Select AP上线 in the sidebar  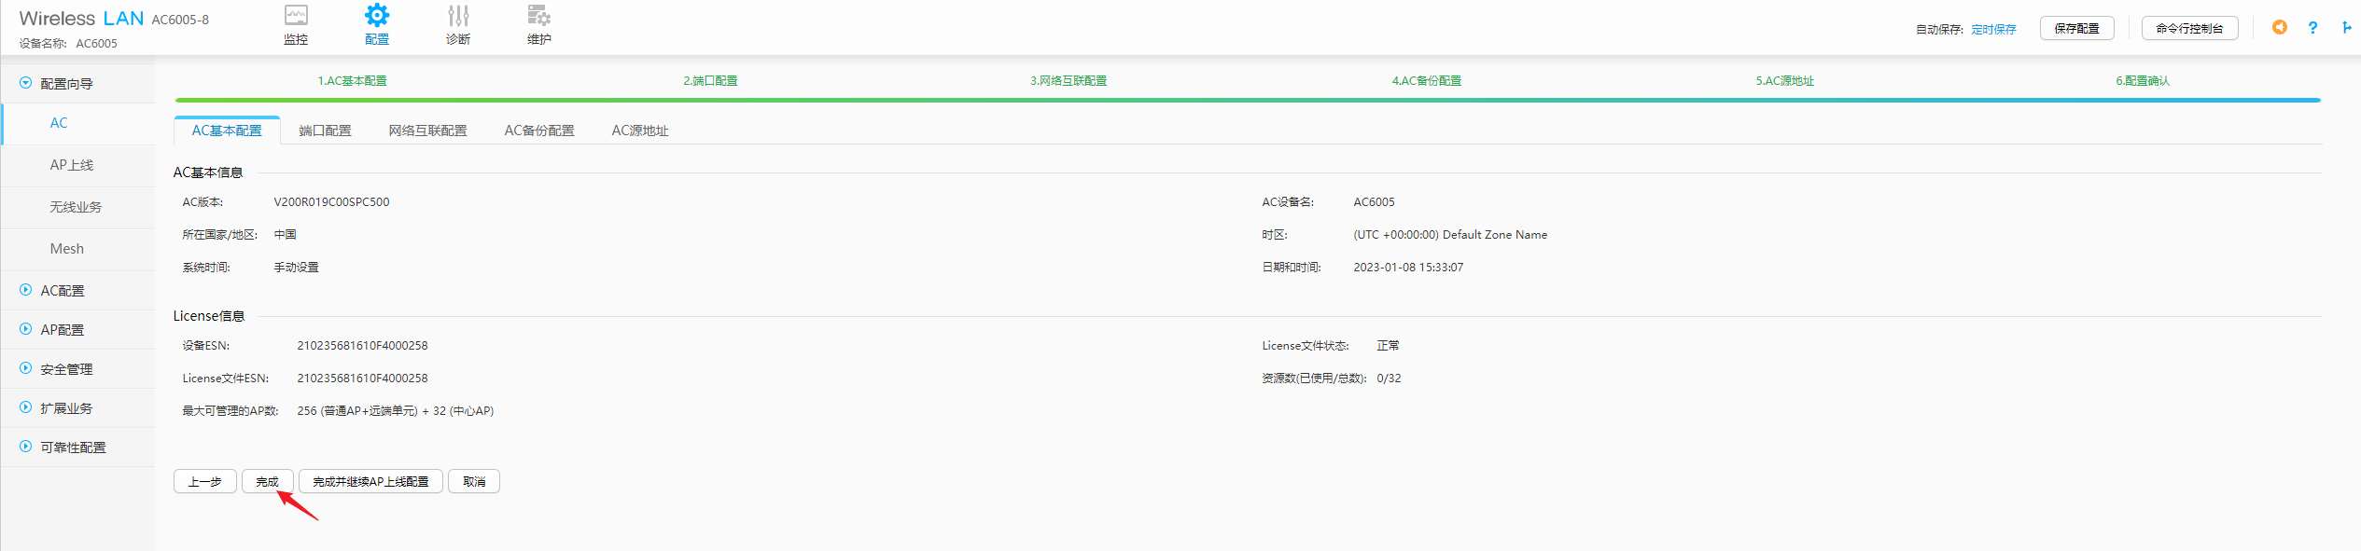[x=72, y=165]
